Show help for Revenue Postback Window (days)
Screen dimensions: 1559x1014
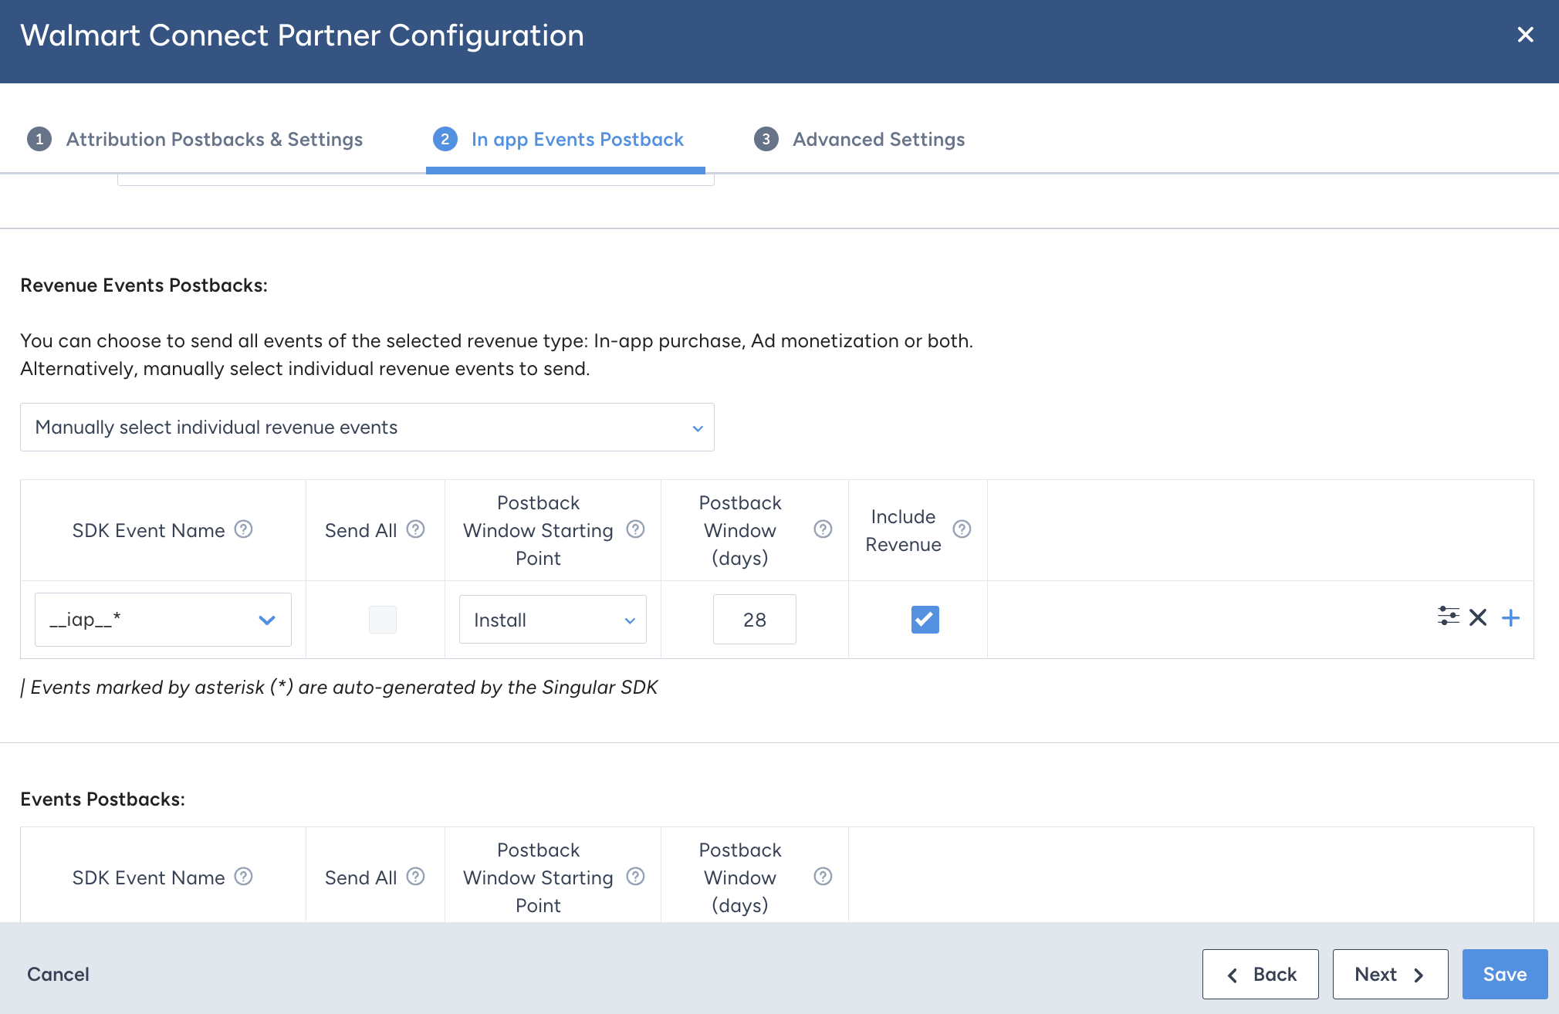(823, 529)
